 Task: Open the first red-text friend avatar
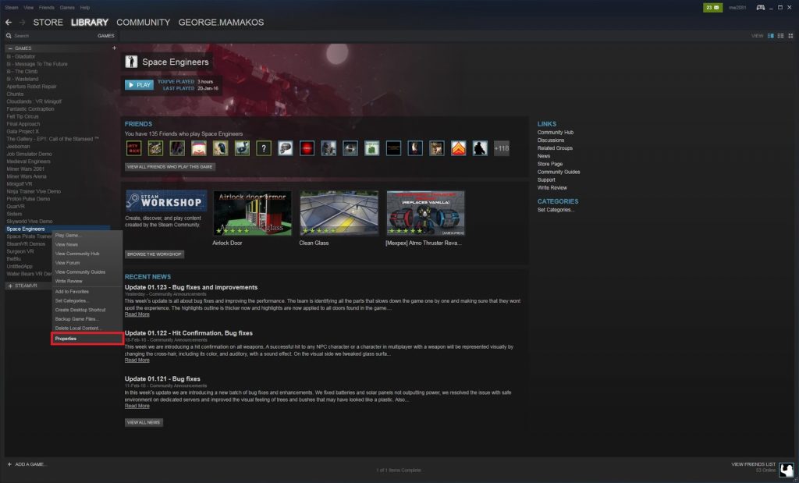[134, 148]
